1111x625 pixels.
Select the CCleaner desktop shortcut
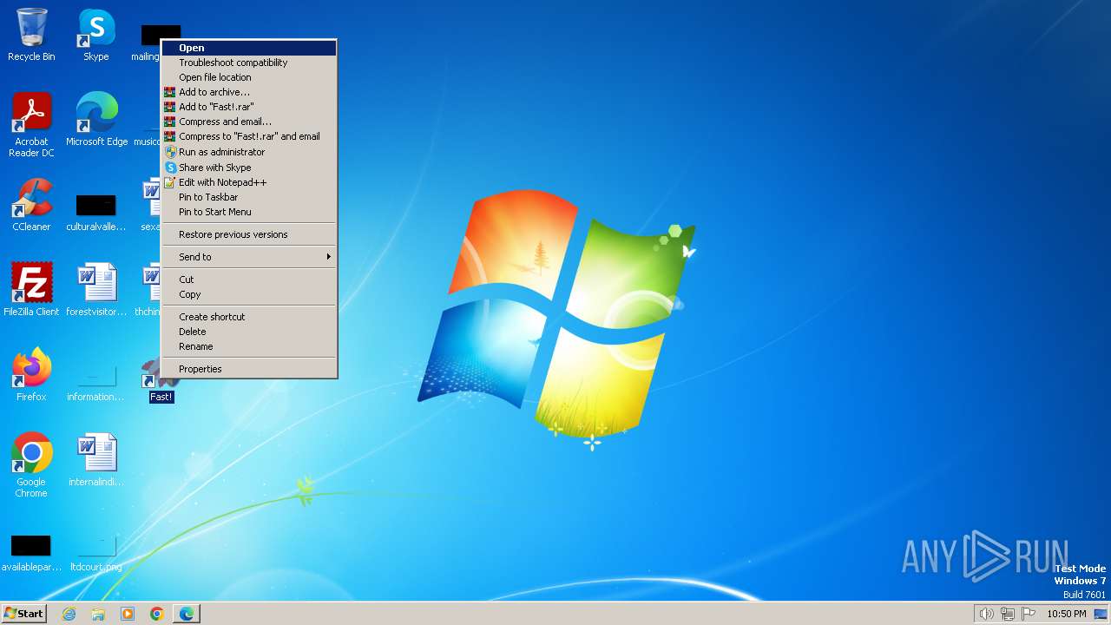click(31, 205)
